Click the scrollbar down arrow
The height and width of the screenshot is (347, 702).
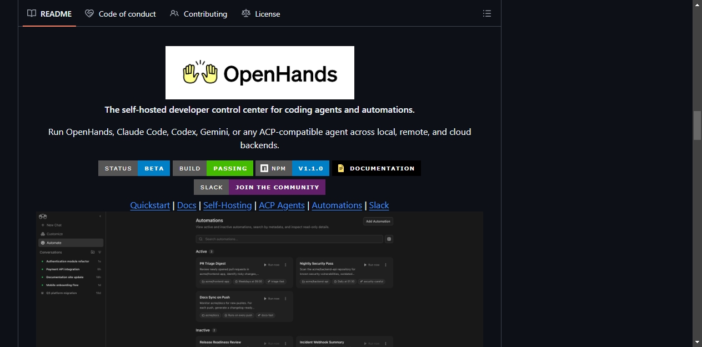(697, 342)
